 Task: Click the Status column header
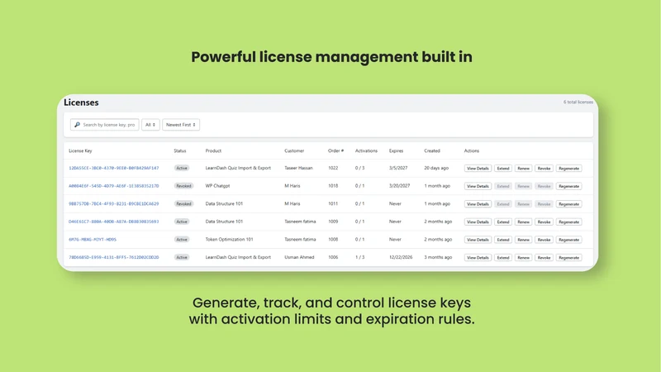click(x=180, y=150)
